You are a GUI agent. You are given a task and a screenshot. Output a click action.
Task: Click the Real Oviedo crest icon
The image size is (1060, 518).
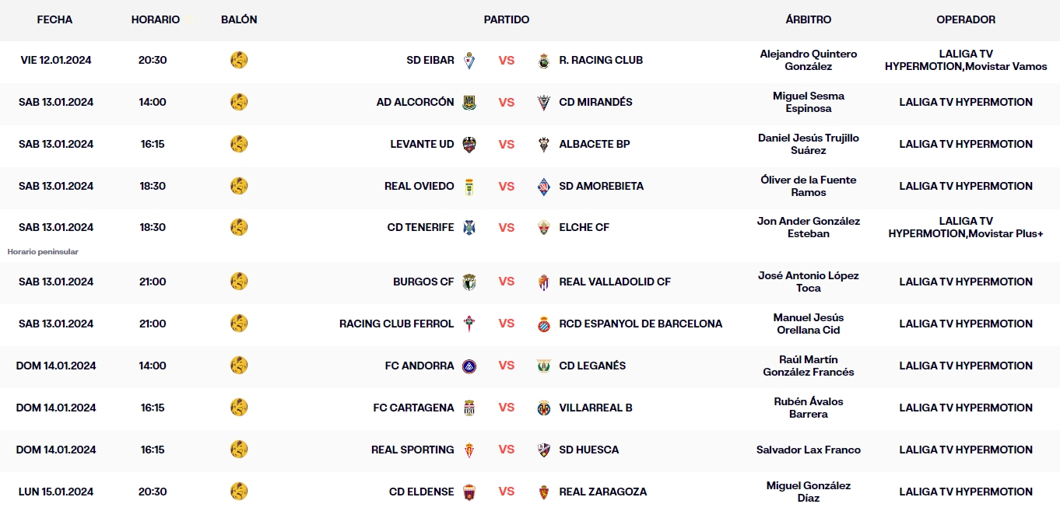(469, 187)
